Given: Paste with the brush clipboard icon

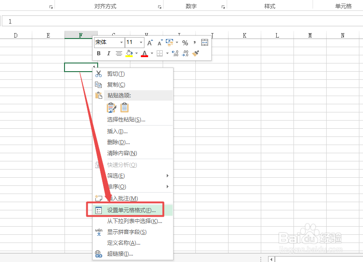Looking at the screenshot, I should pyautogui.click(x=111, y=108).
